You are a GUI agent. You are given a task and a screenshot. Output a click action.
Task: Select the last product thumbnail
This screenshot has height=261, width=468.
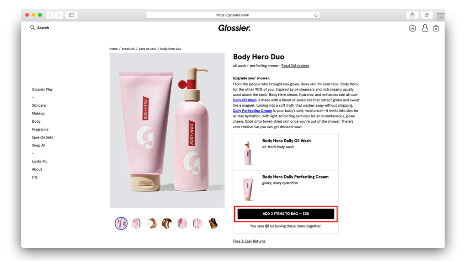[x=213, y=224]
